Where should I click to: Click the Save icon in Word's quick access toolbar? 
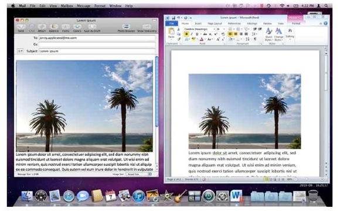click(174, 18)
